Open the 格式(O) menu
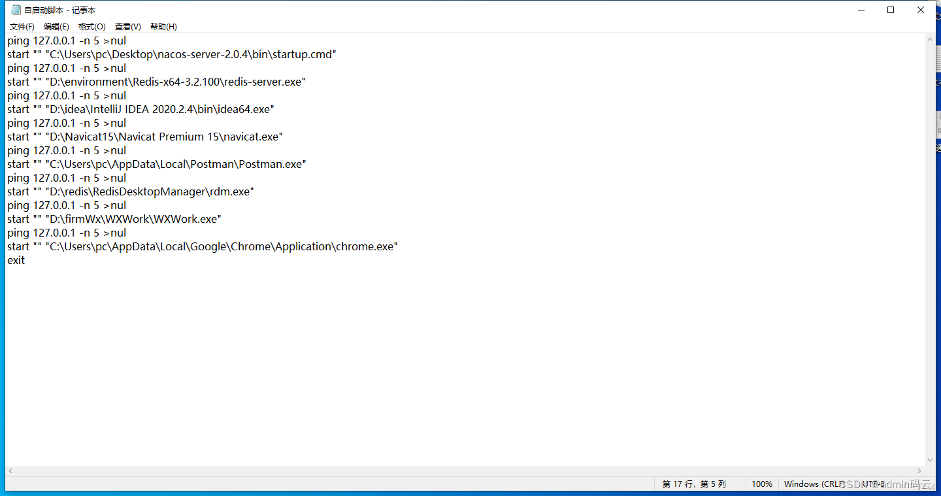The image size is (941, 496). click(x=92, y=26)
